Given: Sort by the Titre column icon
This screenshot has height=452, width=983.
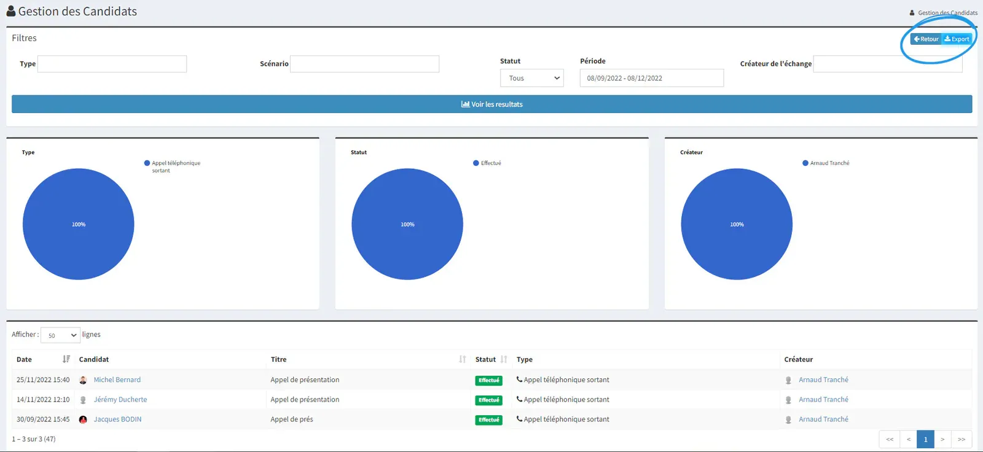Looking at the screenshot, I should 463,359.
